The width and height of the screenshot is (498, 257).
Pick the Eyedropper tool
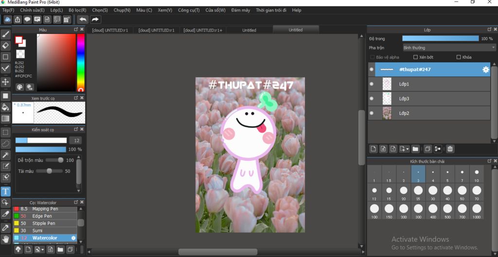(x=5, y=227)
